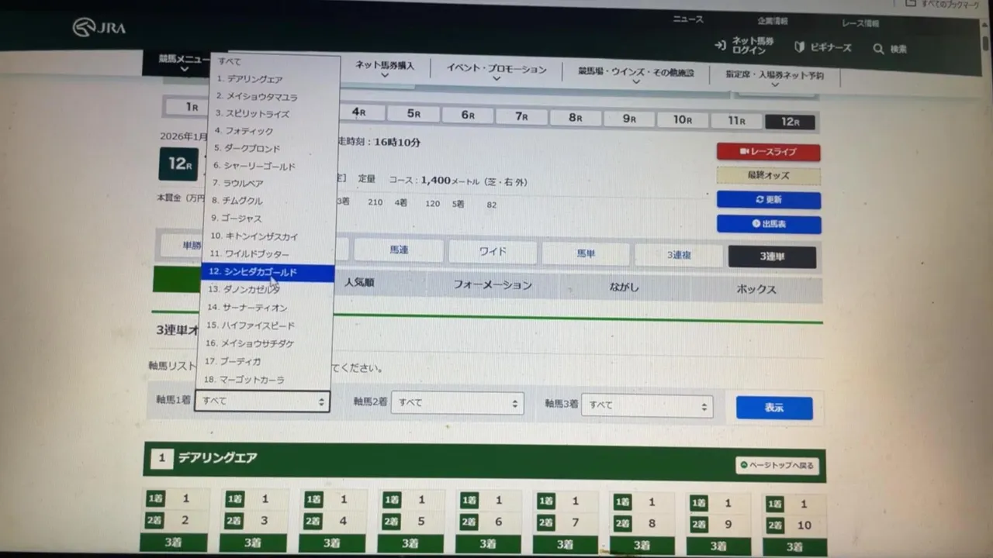The image size is (993, 558).
Task: Open the ながし view tab
Action: tap(625, 288)
